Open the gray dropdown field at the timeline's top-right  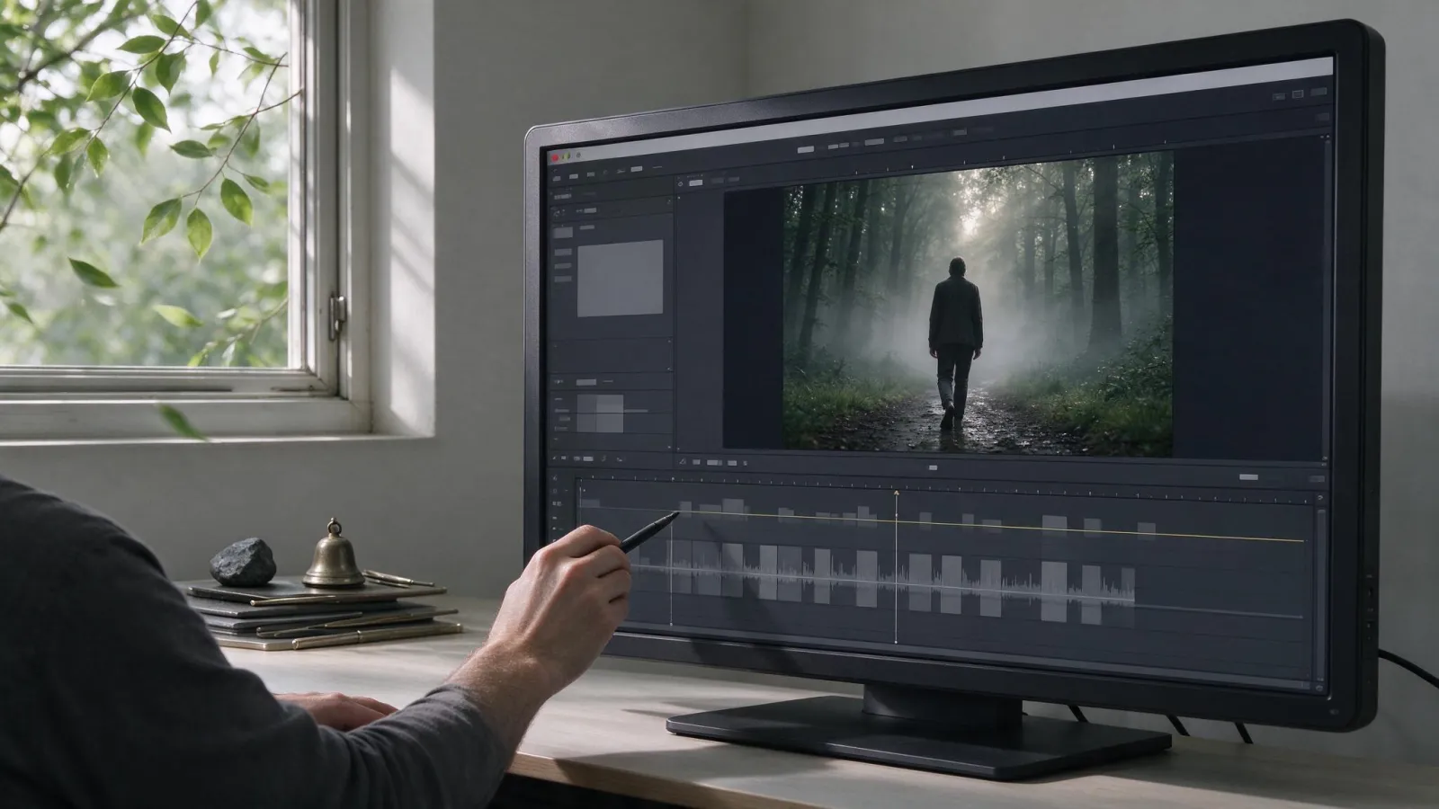tap(1248, 477)
